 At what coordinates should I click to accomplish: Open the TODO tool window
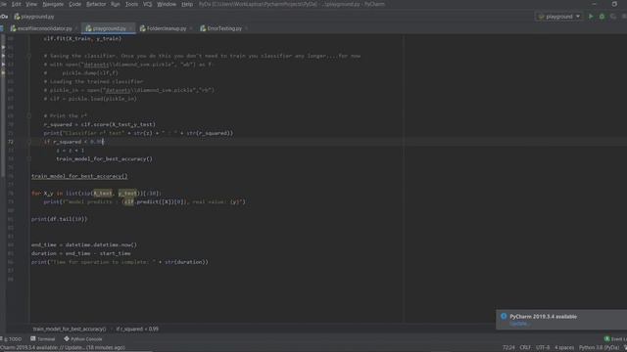pyautogui.click(x=11, y=339)
